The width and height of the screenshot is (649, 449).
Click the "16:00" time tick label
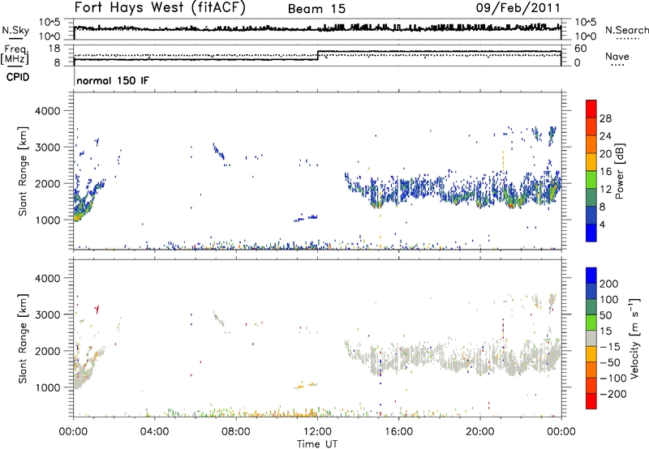(398, 432)
